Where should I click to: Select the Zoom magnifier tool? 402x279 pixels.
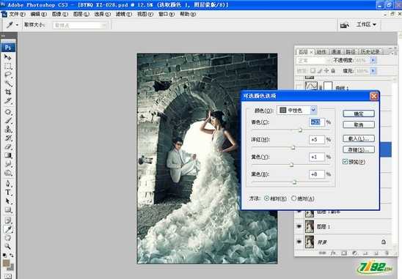(8, 246)
